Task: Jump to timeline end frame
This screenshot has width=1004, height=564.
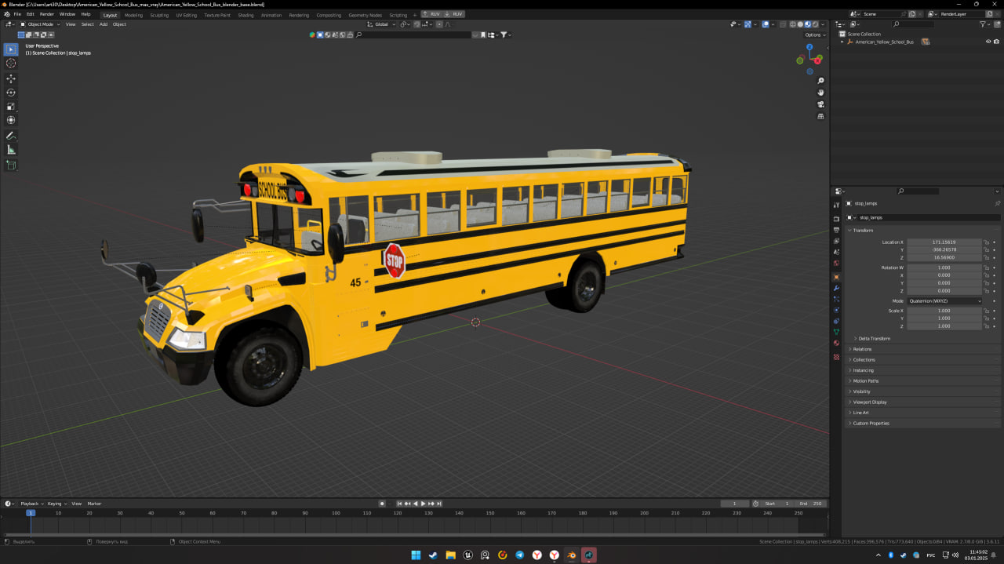Action: (x=439, y=504)
